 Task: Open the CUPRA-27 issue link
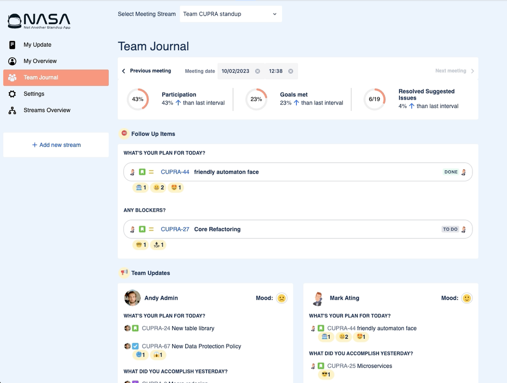pyautogui.click(x=175, y=229)
